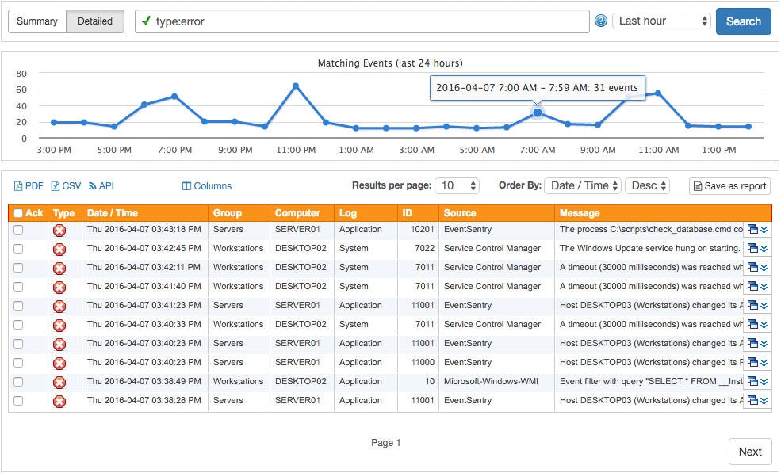Click error icon in the 03:41:23 PM row
Image resolution: width=781 pixels, height=473 pixels.
[59, 306]
